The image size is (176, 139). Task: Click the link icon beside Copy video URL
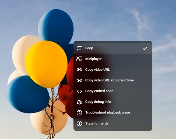tap(79, 70)
